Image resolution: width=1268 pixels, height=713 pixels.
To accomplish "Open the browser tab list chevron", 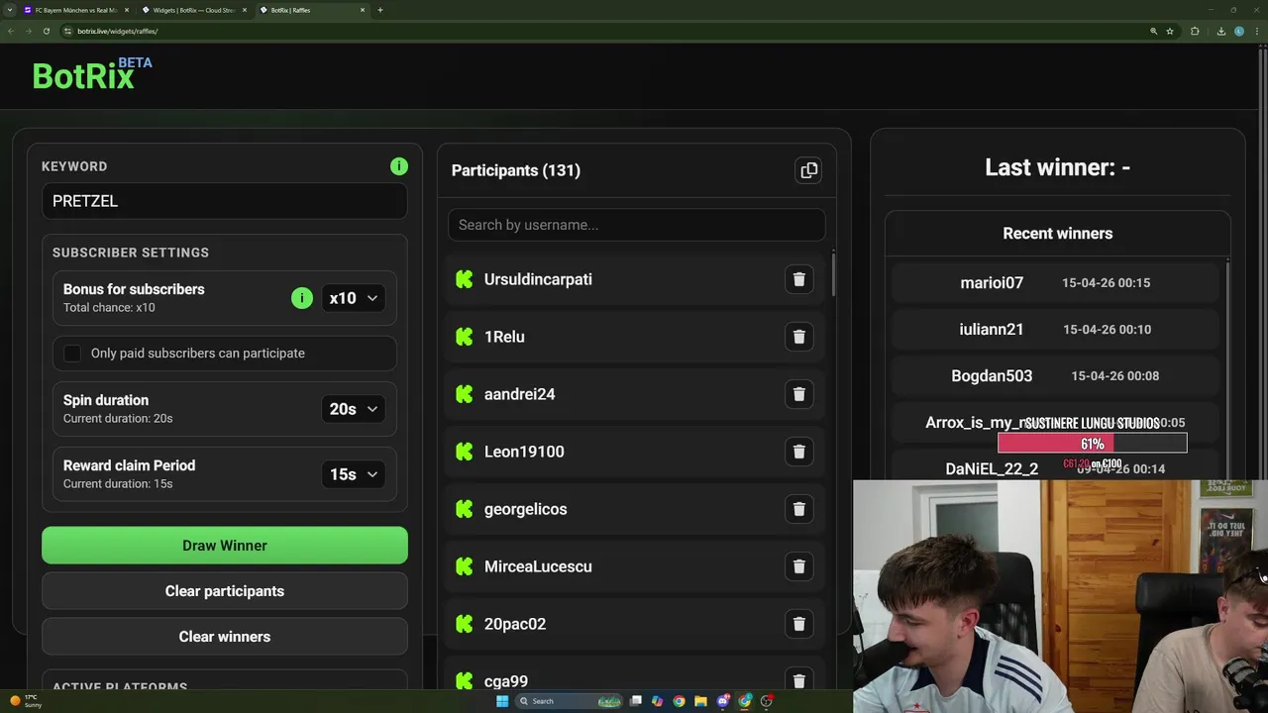I will coord(10,10).
